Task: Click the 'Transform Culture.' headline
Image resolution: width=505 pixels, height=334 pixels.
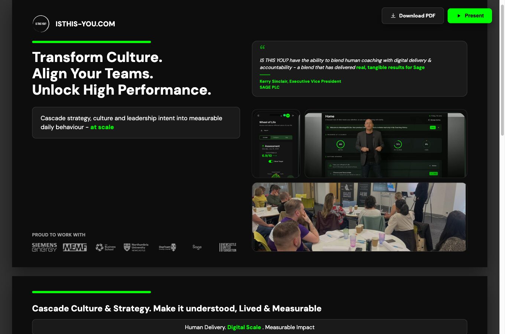Action: tap(97, 57)
